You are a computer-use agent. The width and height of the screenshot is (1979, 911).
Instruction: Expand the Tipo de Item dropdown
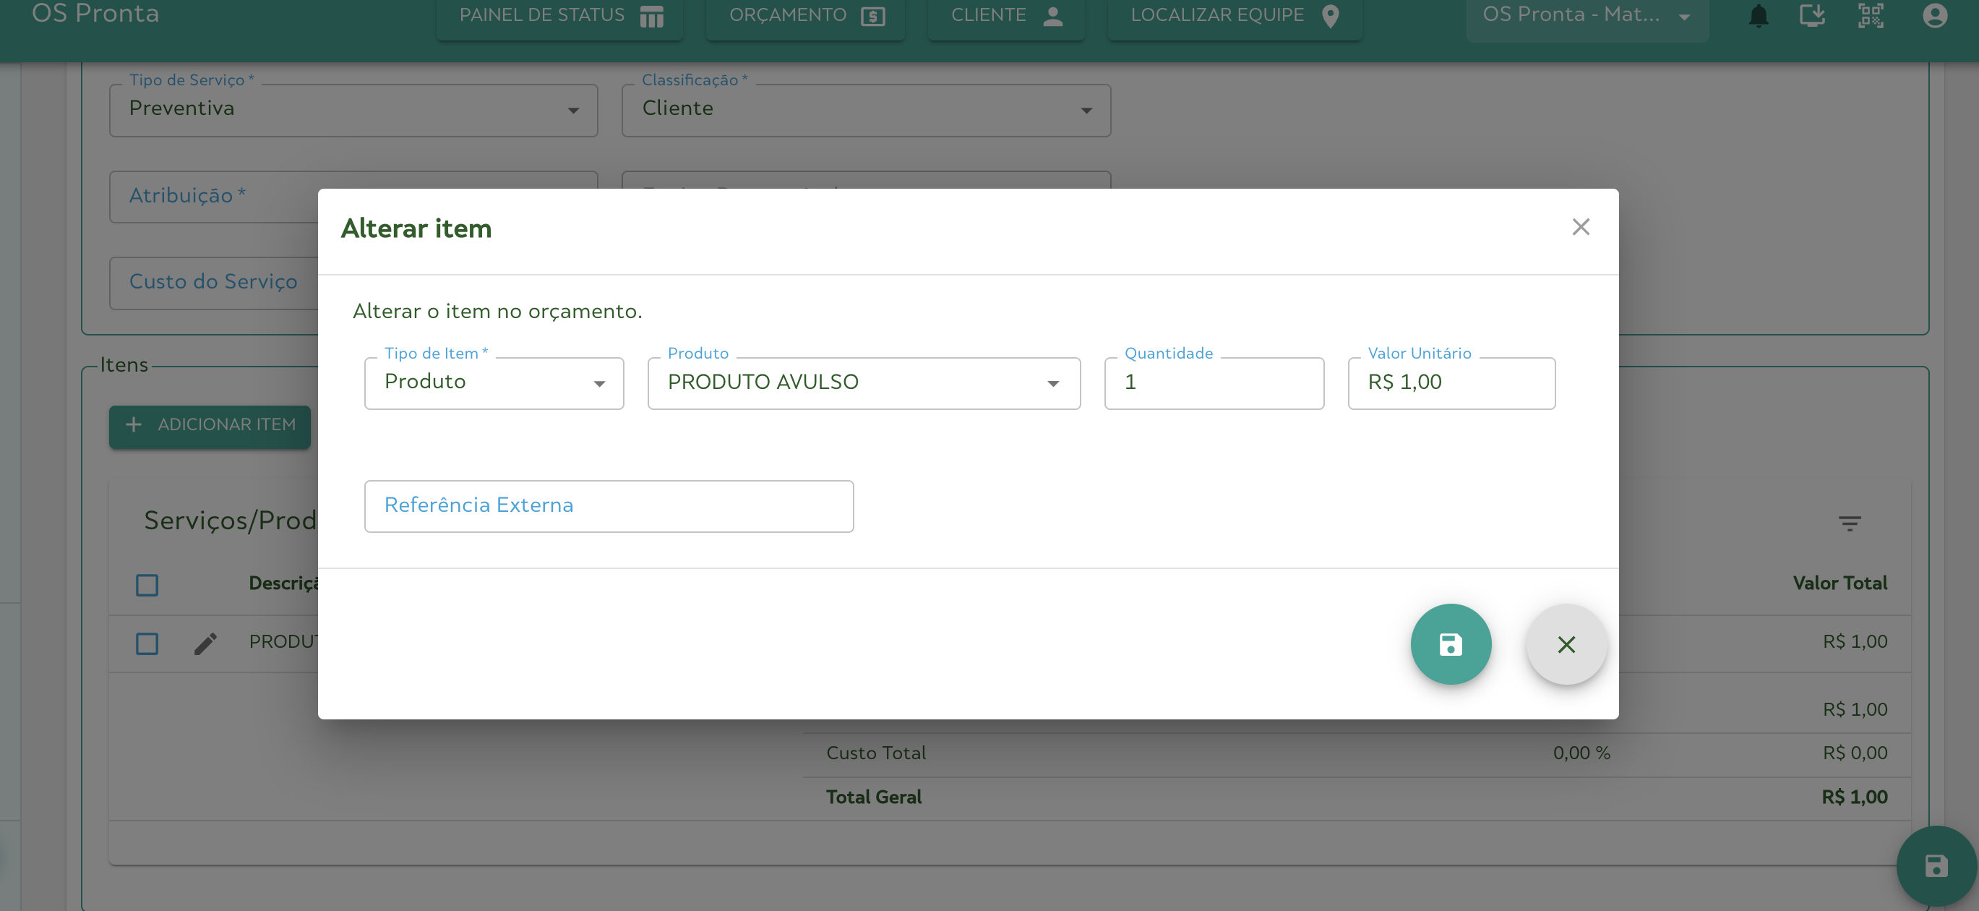pos(493,383)
